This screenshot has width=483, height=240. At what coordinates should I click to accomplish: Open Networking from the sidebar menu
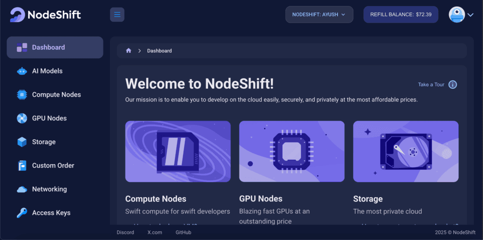(x=49, y=189)
